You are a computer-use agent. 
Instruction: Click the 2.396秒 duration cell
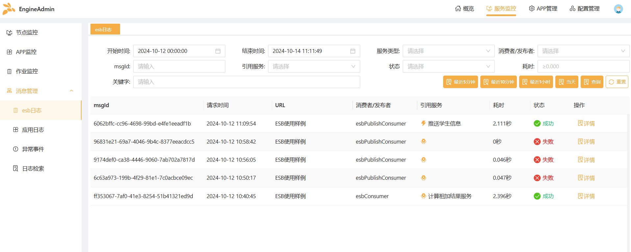pos(502,196)
